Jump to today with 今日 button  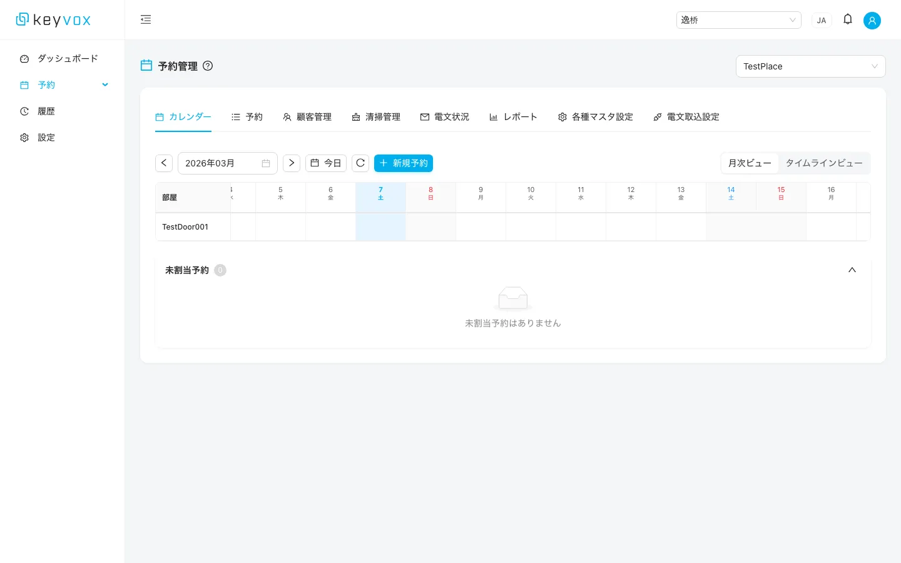tap(326, 163)
